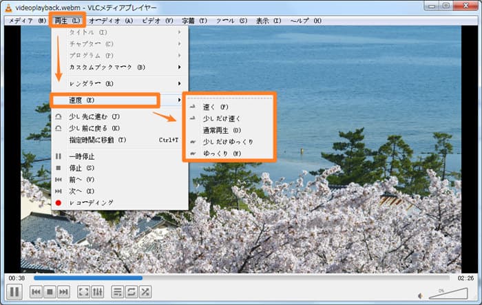The width and height of the screenshot is (482, 305).
Task: Click the VLC cone icon in title bar
Action: point(8,8)
